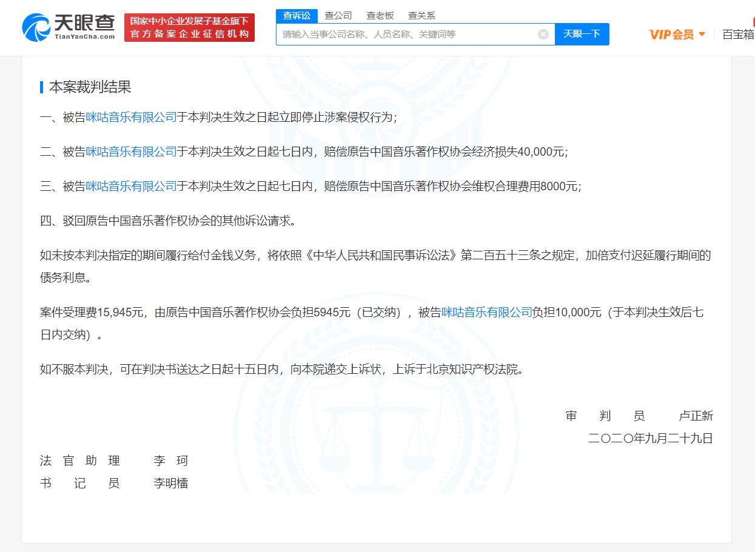Viewport: 755px width, 552px height.
Task: Switch to the 查老板 tab
Action: click(380, 16)
